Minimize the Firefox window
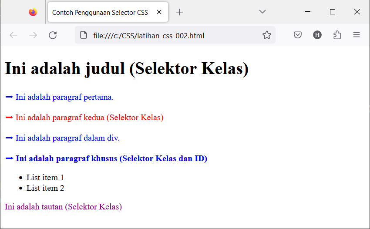This screenshot has height=229, width=370. click(x=308, y=12)
